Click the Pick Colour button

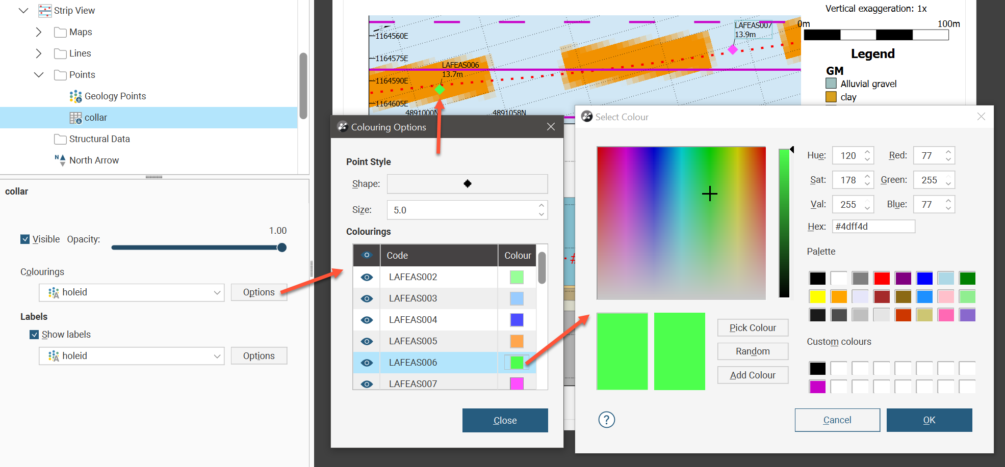[x=752, y=328]
